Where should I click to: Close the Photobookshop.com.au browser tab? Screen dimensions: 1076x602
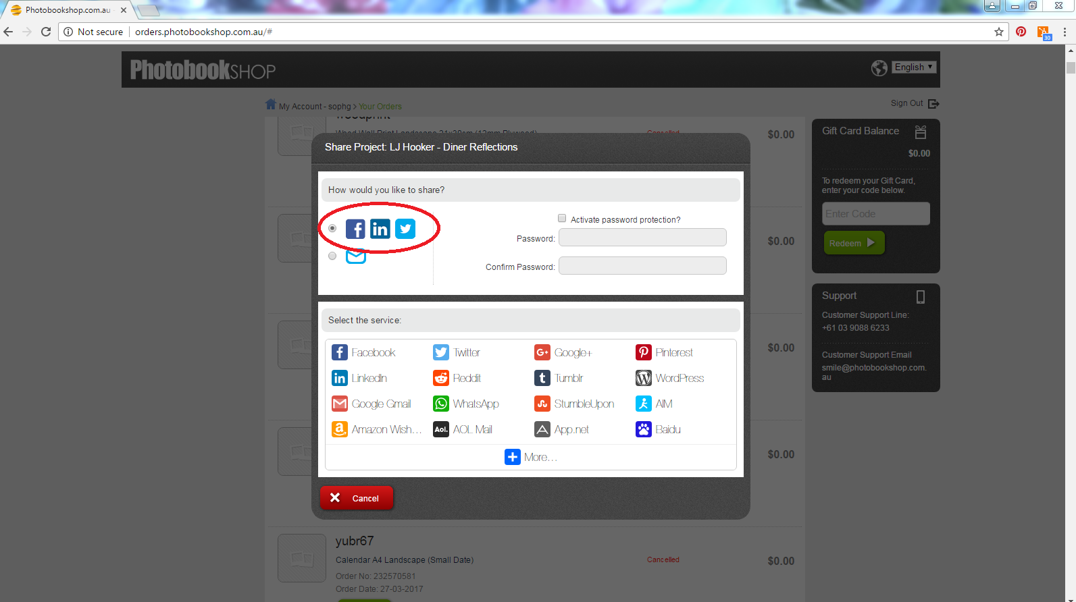124,10
